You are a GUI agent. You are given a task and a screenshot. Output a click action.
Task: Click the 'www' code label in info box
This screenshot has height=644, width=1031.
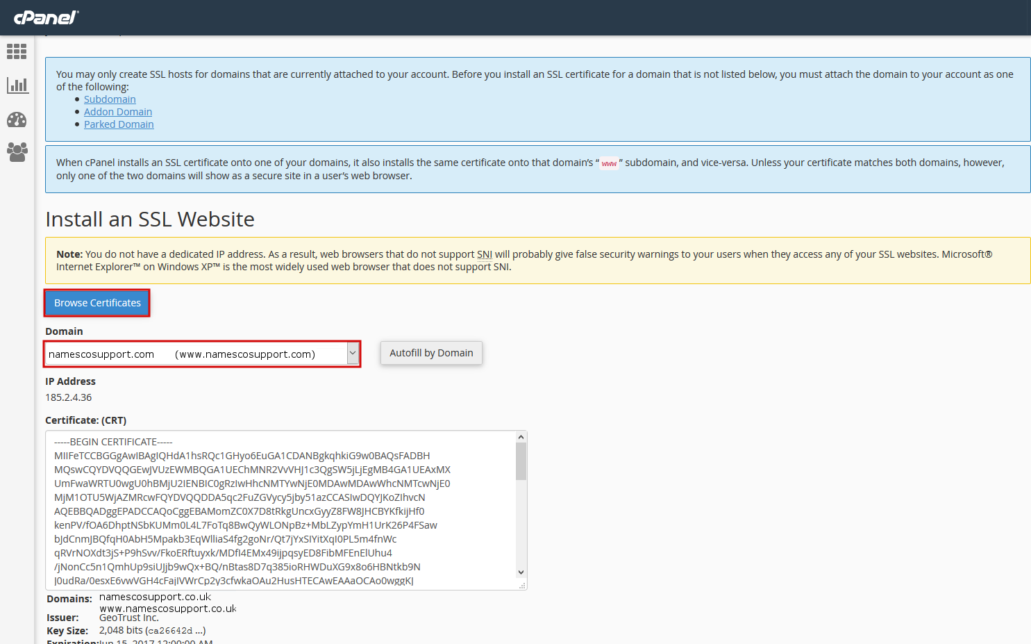pos(609,163)
